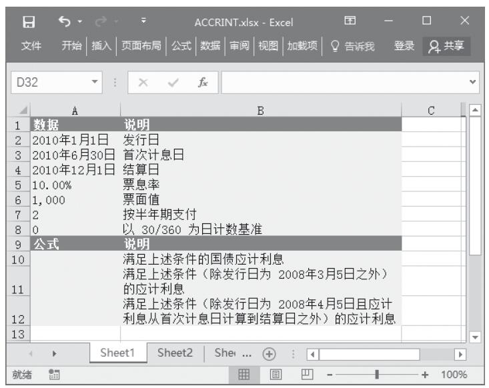Viewport: 489px width, 388px height.
Task: Open Ribbon Display Options icon
Action: click(x=349, y=22)
